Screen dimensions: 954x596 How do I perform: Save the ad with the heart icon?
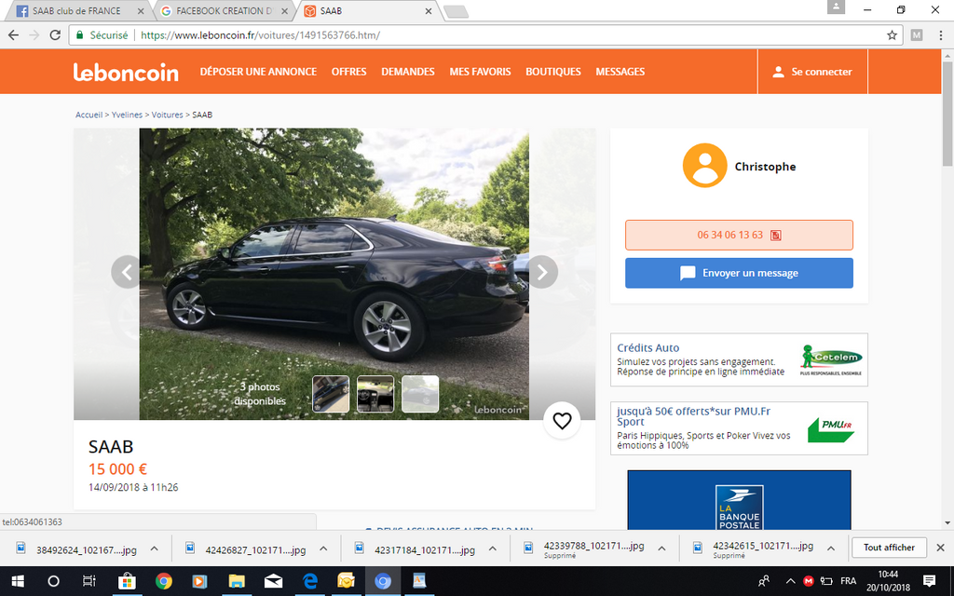point(562,420)
